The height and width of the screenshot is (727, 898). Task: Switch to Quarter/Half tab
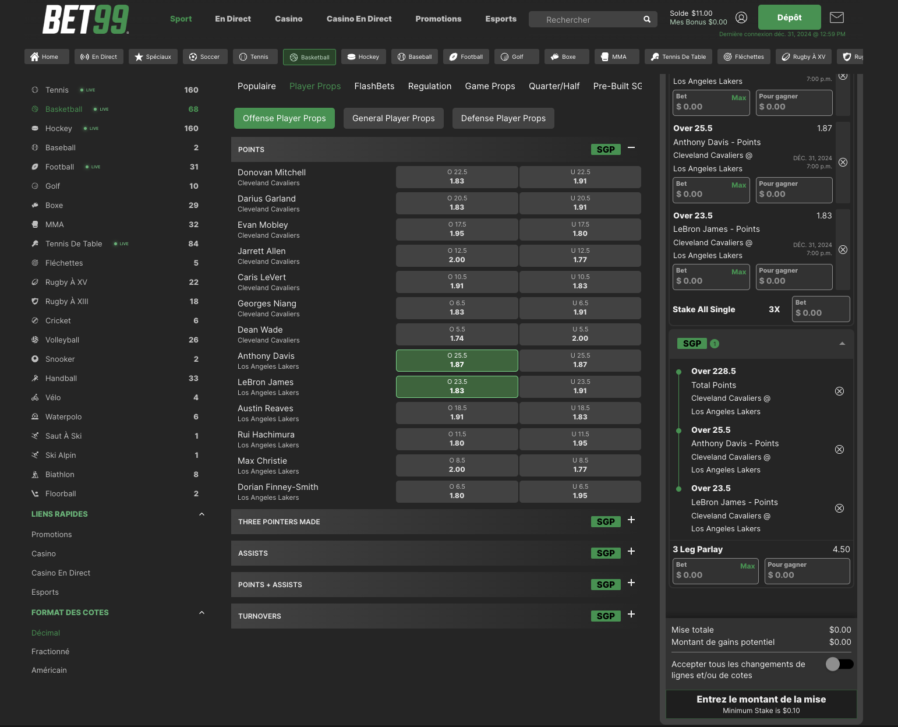(x=554, y=86)
